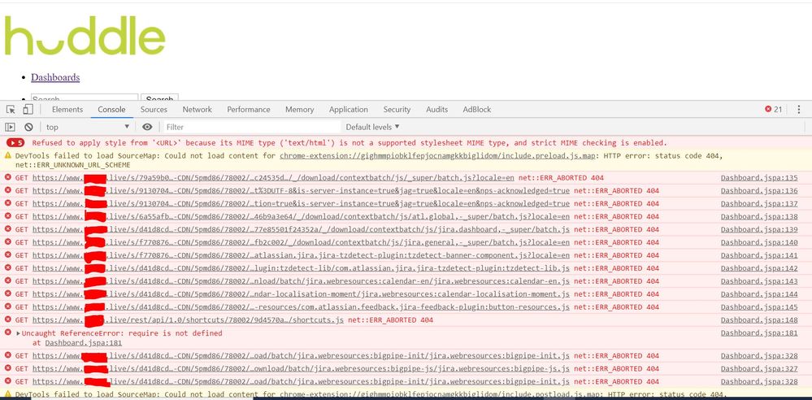Switch to the Elements tab
This screenshot has height=400, width=812.
point(67,109)
